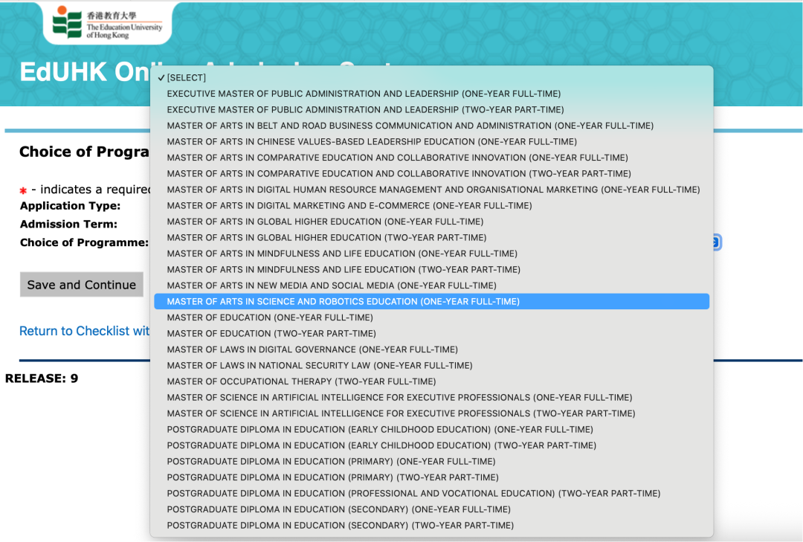Choose Master of Laws in National Security Law
Viewport: 803px width, 542px height.
coord(320,366)
